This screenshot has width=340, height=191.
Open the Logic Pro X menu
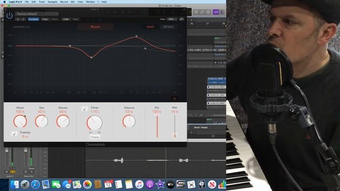tap(15, 2)
